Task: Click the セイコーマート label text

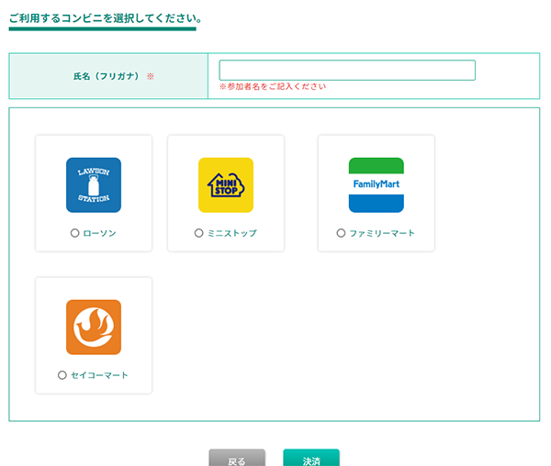Action: (x=99, y=375)
